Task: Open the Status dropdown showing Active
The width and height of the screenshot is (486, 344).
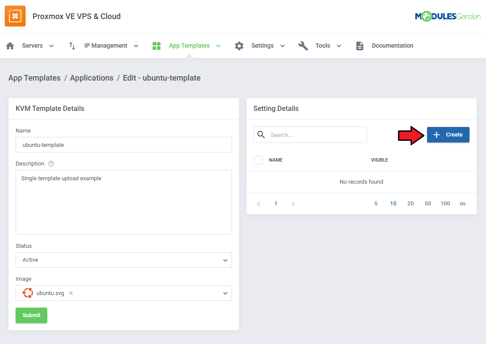Action: (124, 260)
